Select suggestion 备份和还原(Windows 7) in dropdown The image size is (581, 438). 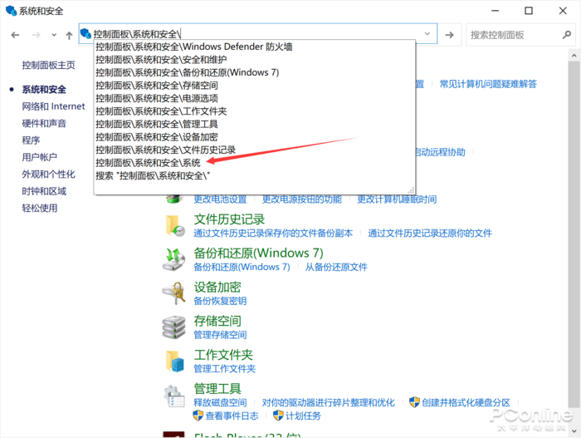255,72
